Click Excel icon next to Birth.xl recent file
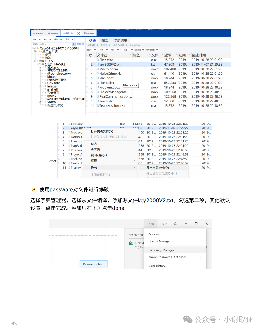Screen dimensions: 261x330 click(x=131, y=243)
